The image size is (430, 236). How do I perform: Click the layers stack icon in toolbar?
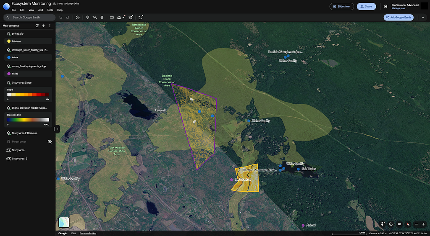pyautogui.click(x=102, y=18)
